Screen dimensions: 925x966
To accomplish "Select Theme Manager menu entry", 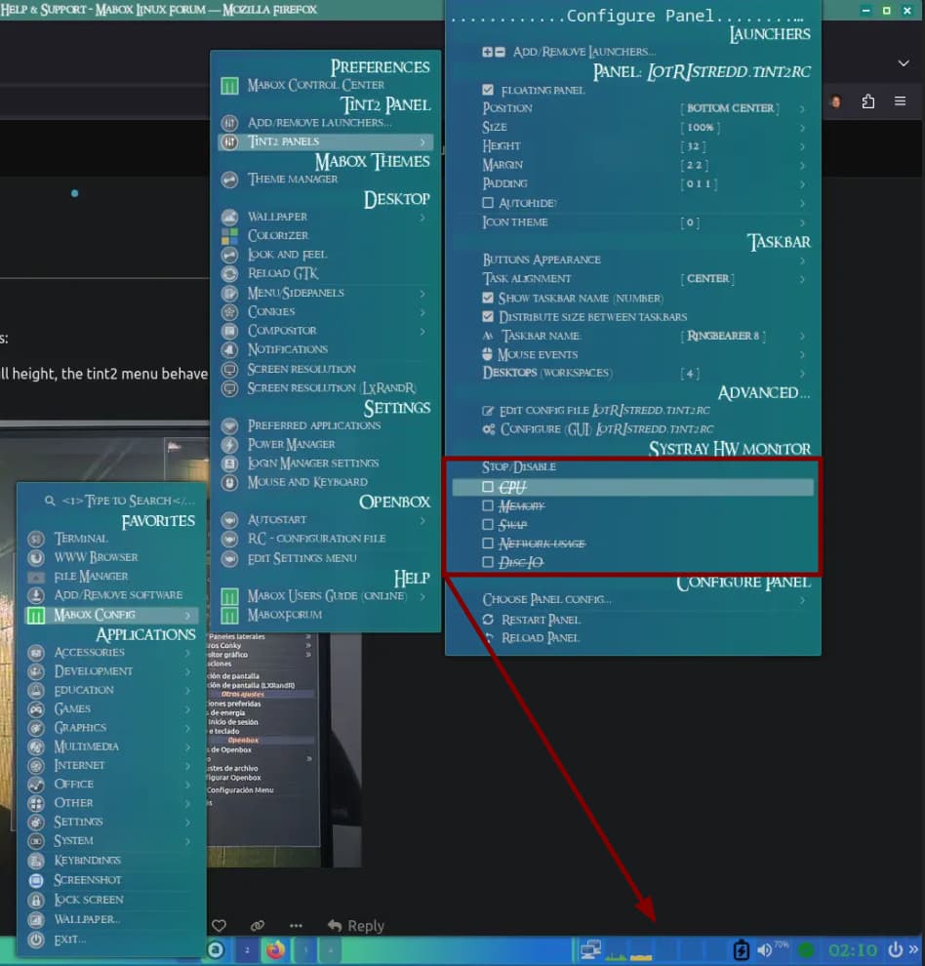I will point(293,180).
